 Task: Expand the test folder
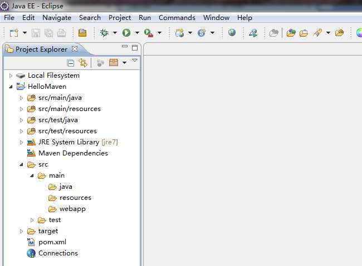pos(32,220)
